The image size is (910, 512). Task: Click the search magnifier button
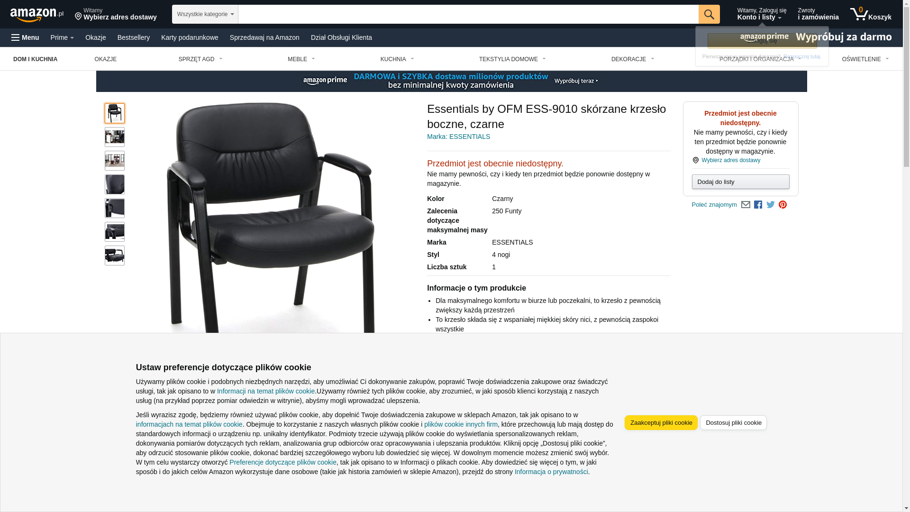709,14
